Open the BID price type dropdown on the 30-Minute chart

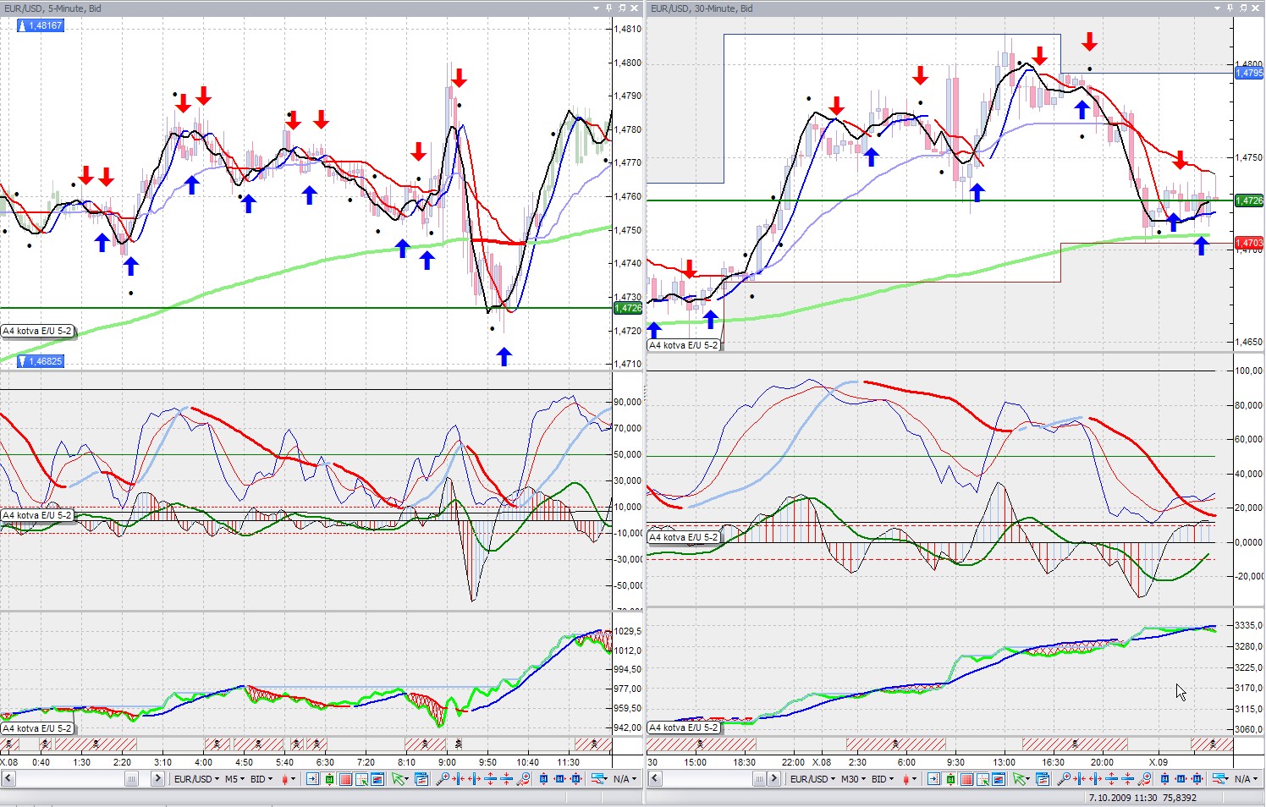883,779
